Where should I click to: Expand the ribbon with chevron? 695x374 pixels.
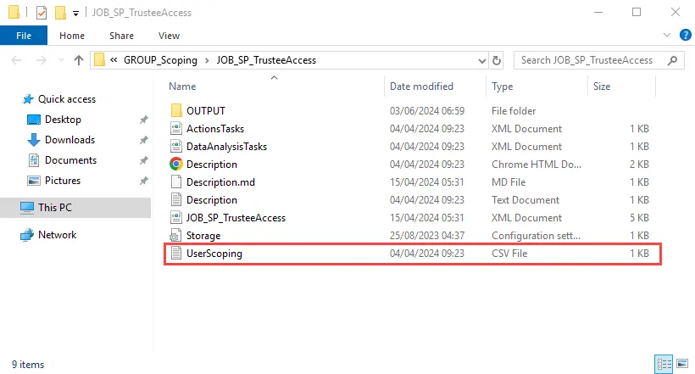coord(667,35)
